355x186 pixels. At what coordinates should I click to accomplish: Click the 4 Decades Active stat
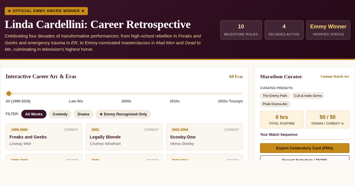[284, 30]
